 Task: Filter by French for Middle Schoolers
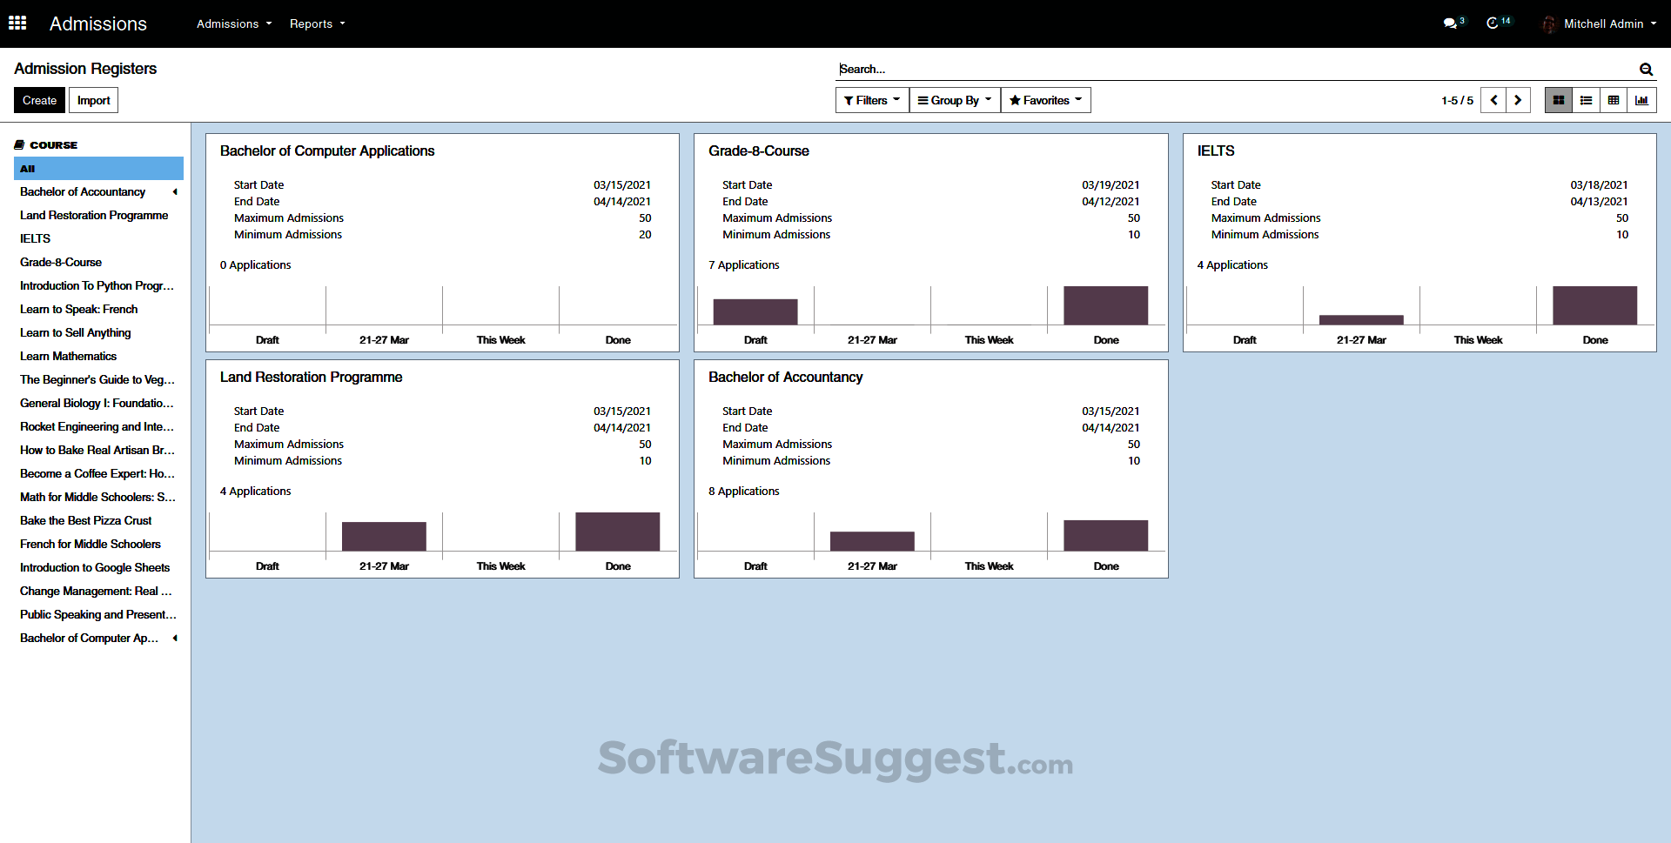91,544
